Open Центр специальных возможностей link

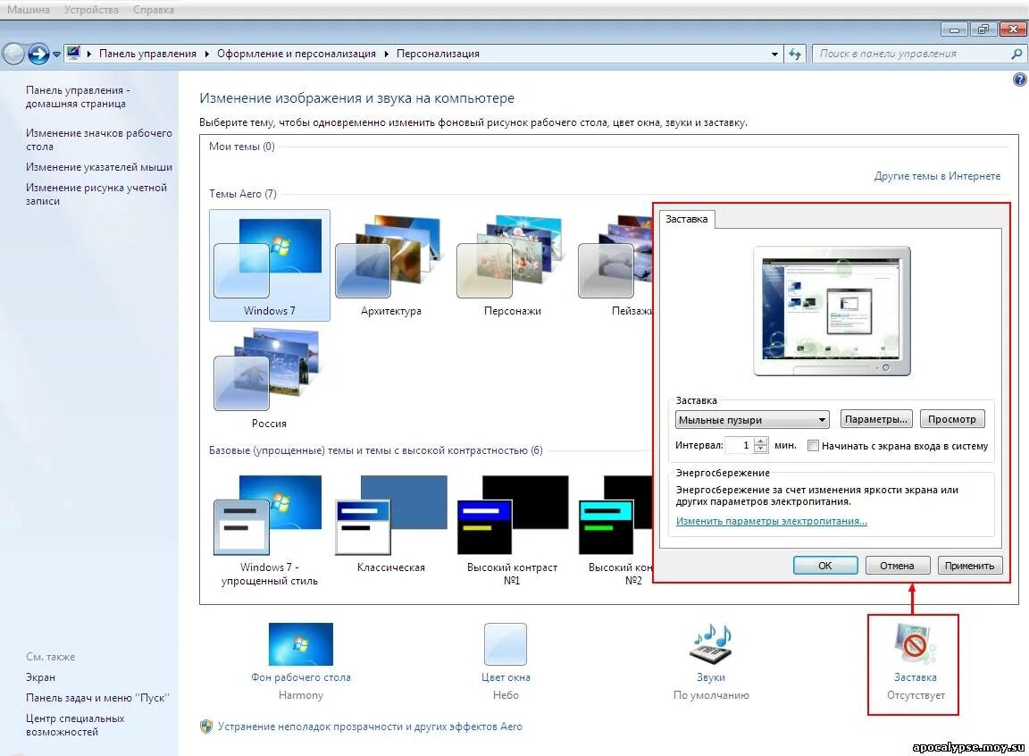[x=75, y=725]
